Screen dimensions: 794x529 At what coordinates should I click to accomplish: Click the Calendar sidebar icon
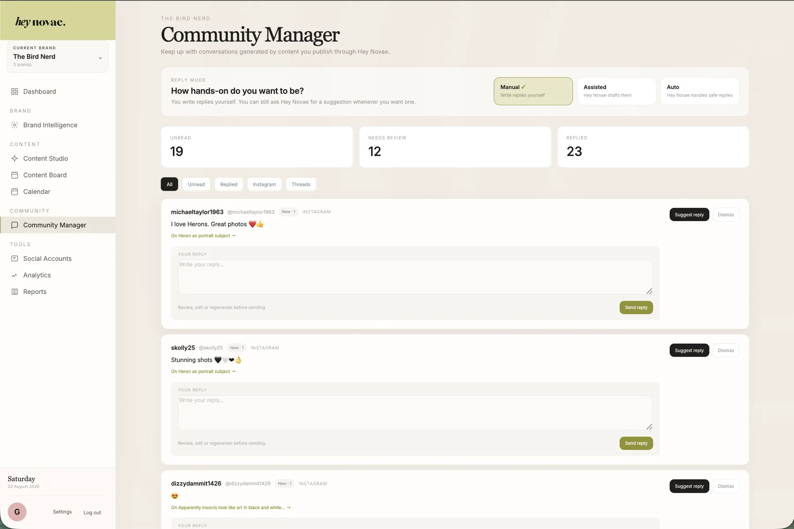tap(15, 191)
